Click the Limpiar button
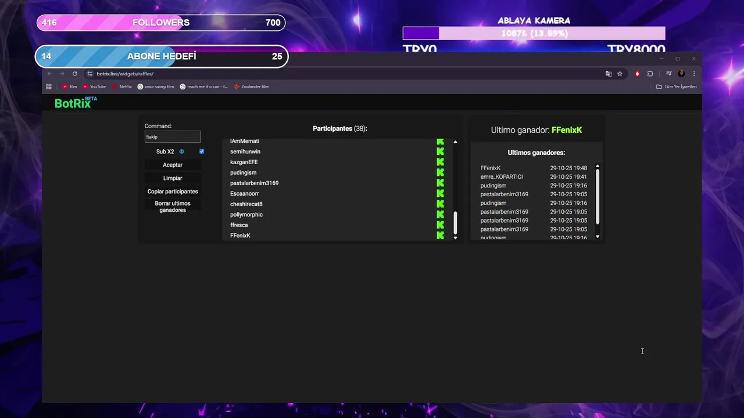 point(173,178)
